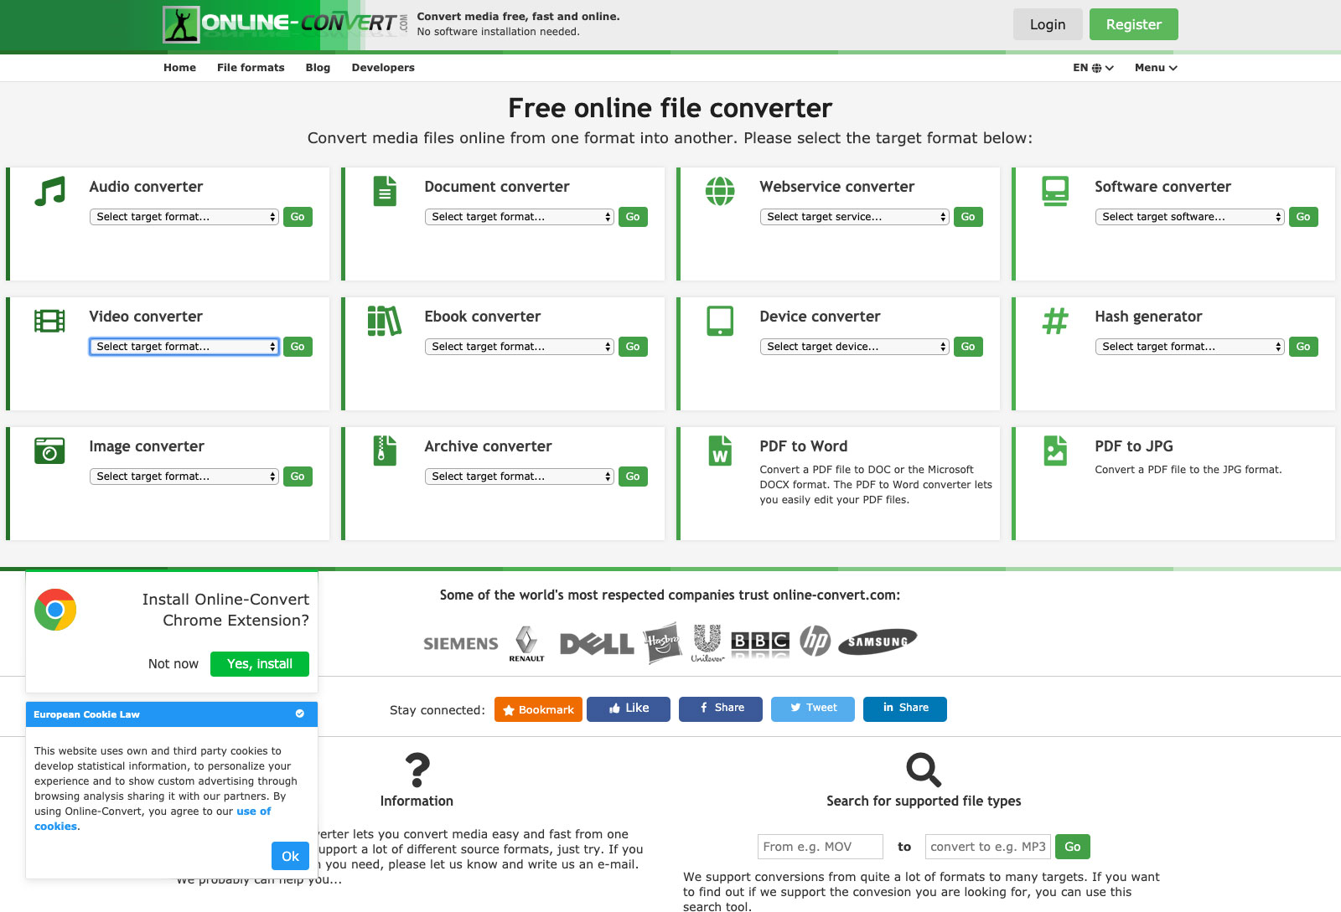Click the Ebook converter books icon
The image size is (1341, 912).
pyautogui.click(x=385, y=321)
